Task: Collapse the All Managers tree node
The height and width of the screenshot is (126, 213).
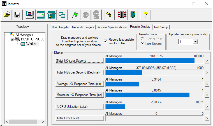Action: point(7,35)
